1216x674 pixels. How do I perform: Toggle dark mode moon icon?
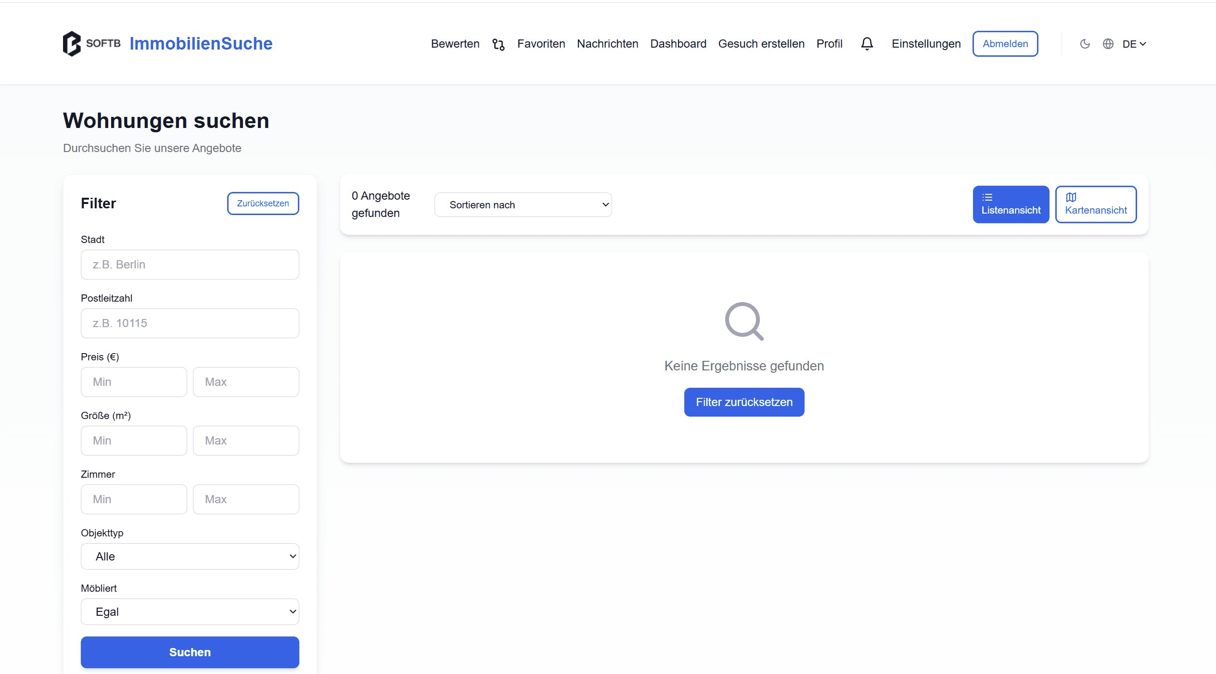(1085, 44)
